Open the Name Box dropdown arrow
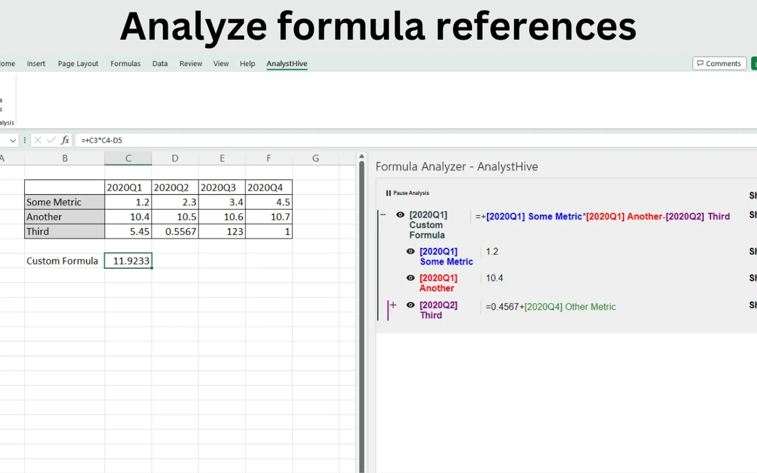Viewport: 757px width, 473px height. click(13, 140)
